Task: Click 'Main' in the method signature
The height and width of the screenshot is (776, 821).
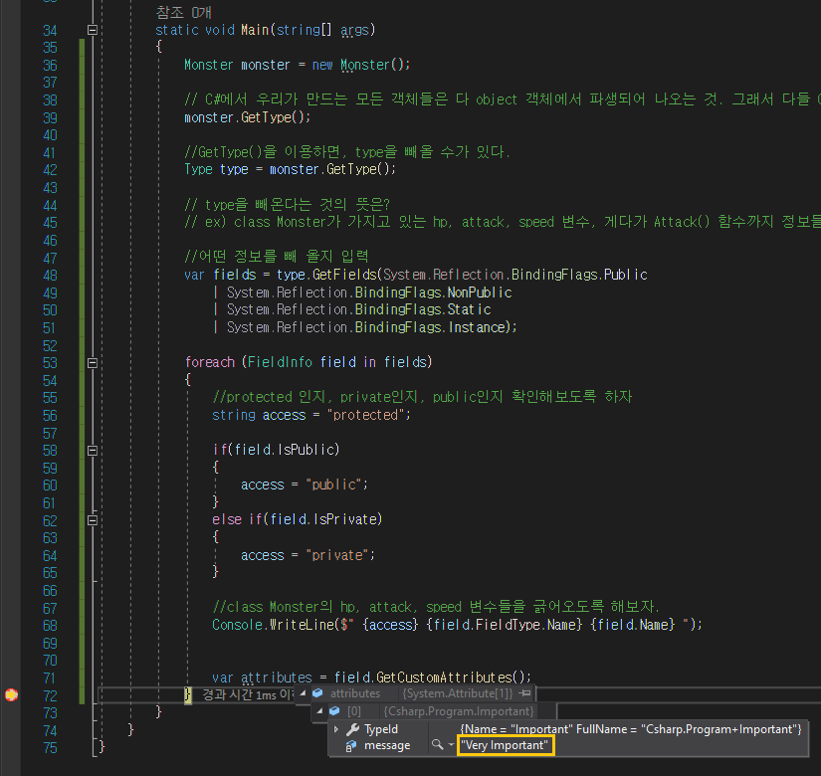Action: (x=255, y=30)
